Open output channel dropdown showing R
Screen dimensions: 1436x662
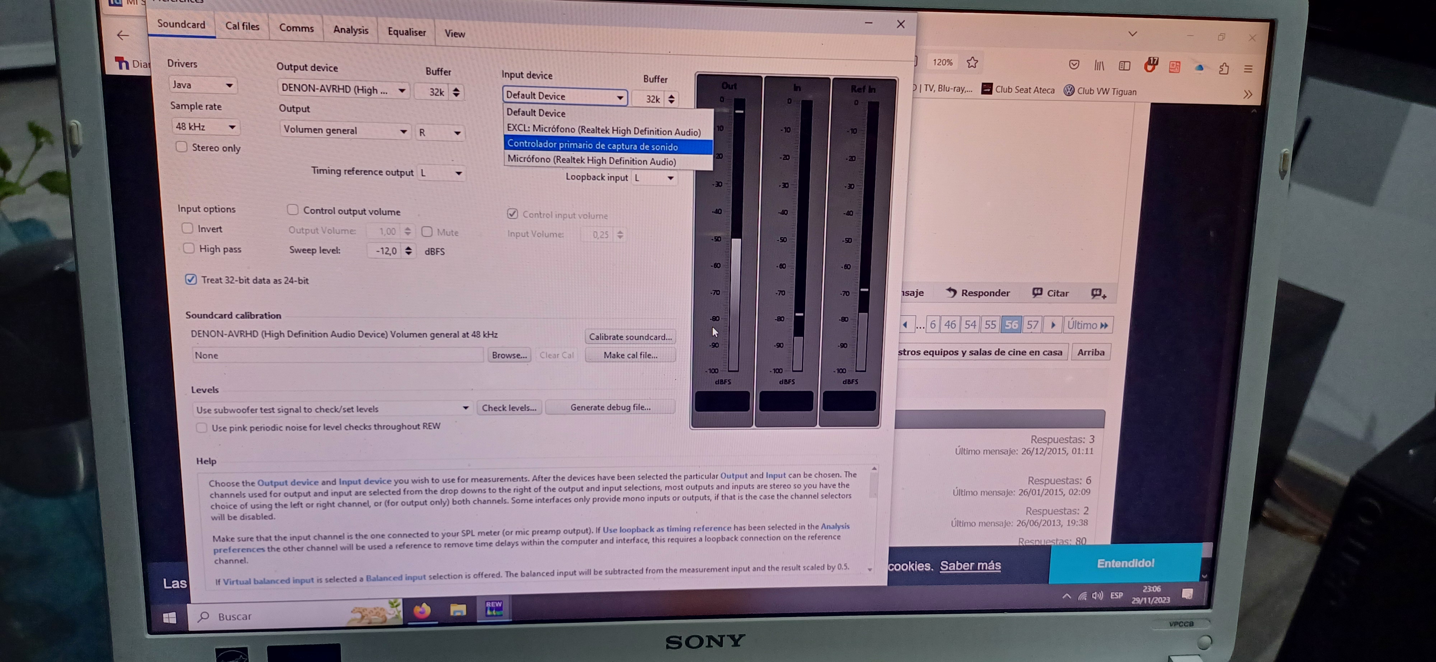click(440, 132)
